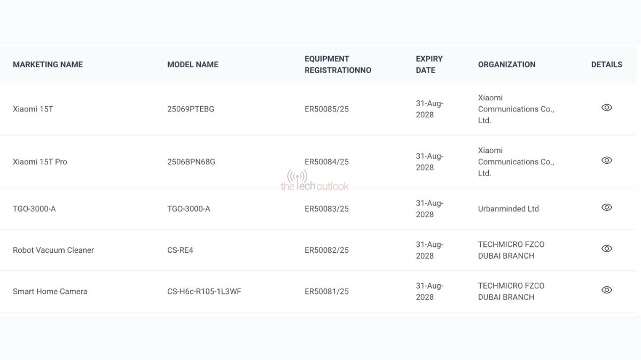The height and width of the screenshot is (360, 641).
Task: Show details for TGO-3000-A entry
Action: pos(606,207)
